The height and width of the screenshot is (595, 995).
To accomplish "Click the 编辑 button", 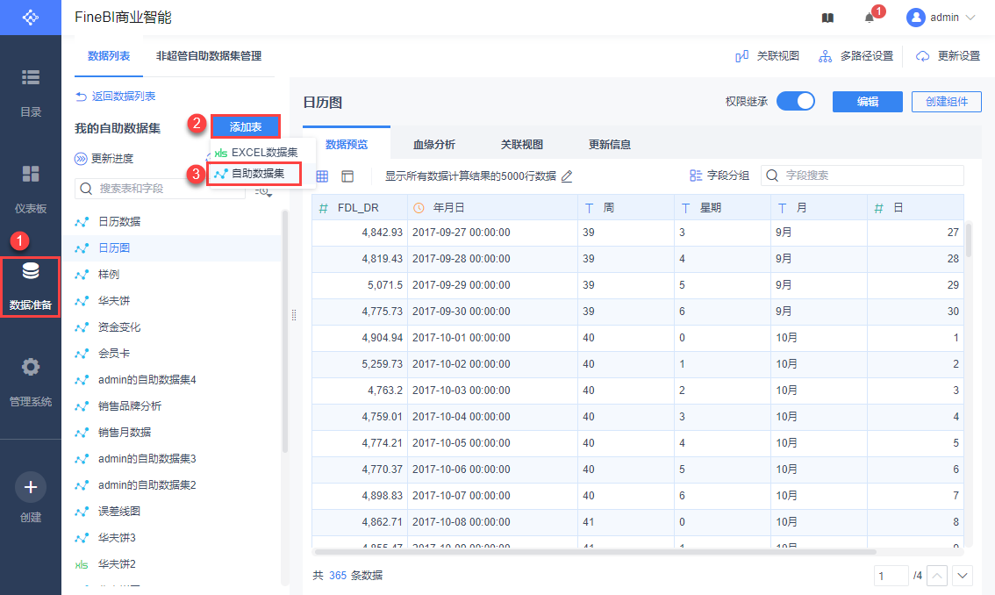I will point(867,101).
